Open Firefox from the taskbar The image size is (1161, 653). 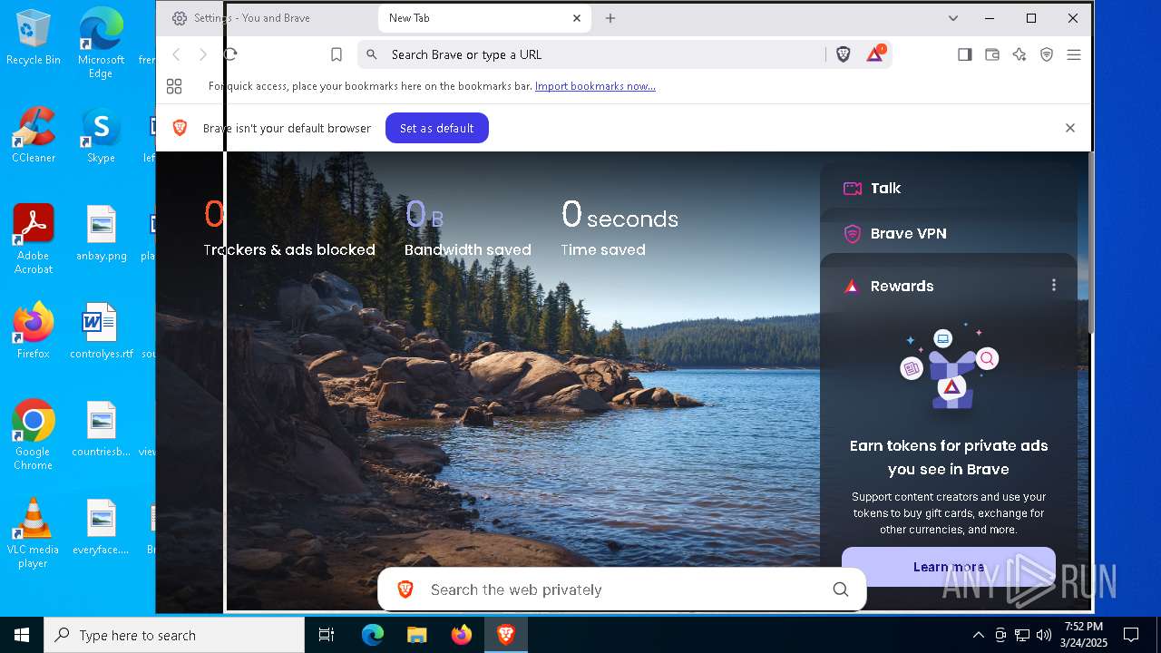462,635
